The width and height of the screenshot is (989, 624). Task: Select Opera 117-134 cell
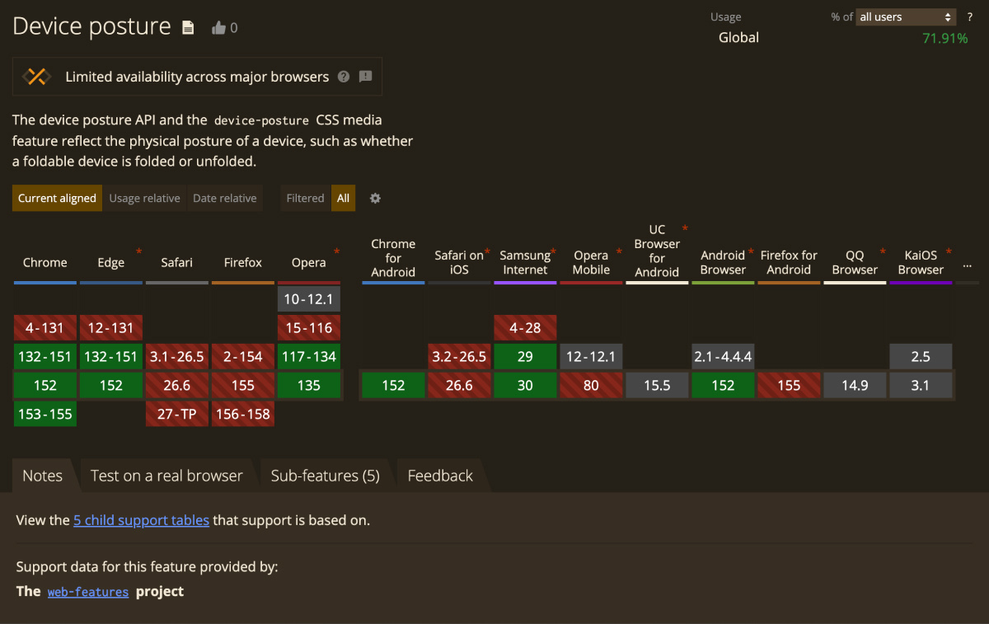coord(309,357)
